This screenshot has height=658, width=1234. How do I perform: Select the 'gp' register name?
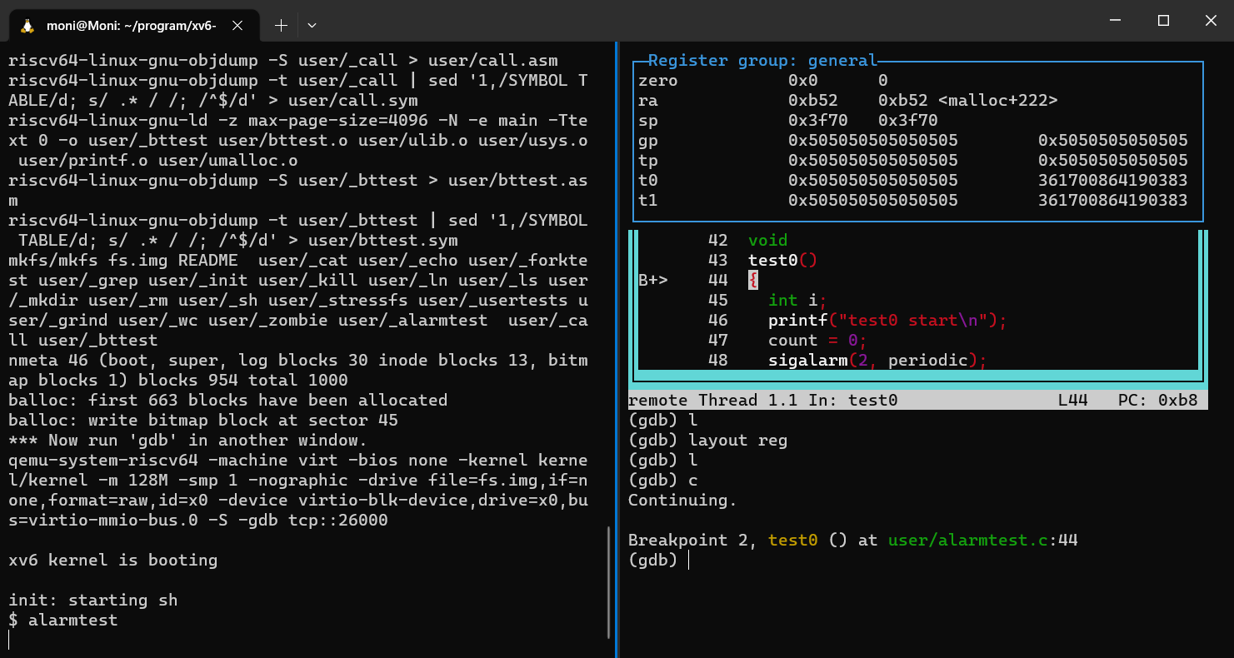pos(648,141)
